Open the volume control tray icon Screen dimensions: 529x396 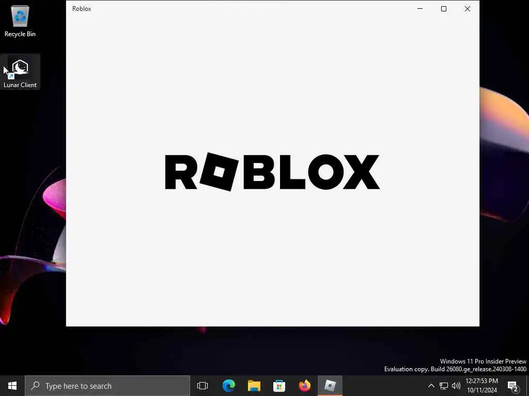(456, 386)
